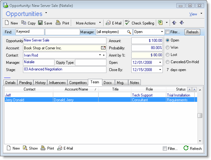Screen dimensions: 211x160
Task: Go to next record with down arrow
Action: pos(182,23)
